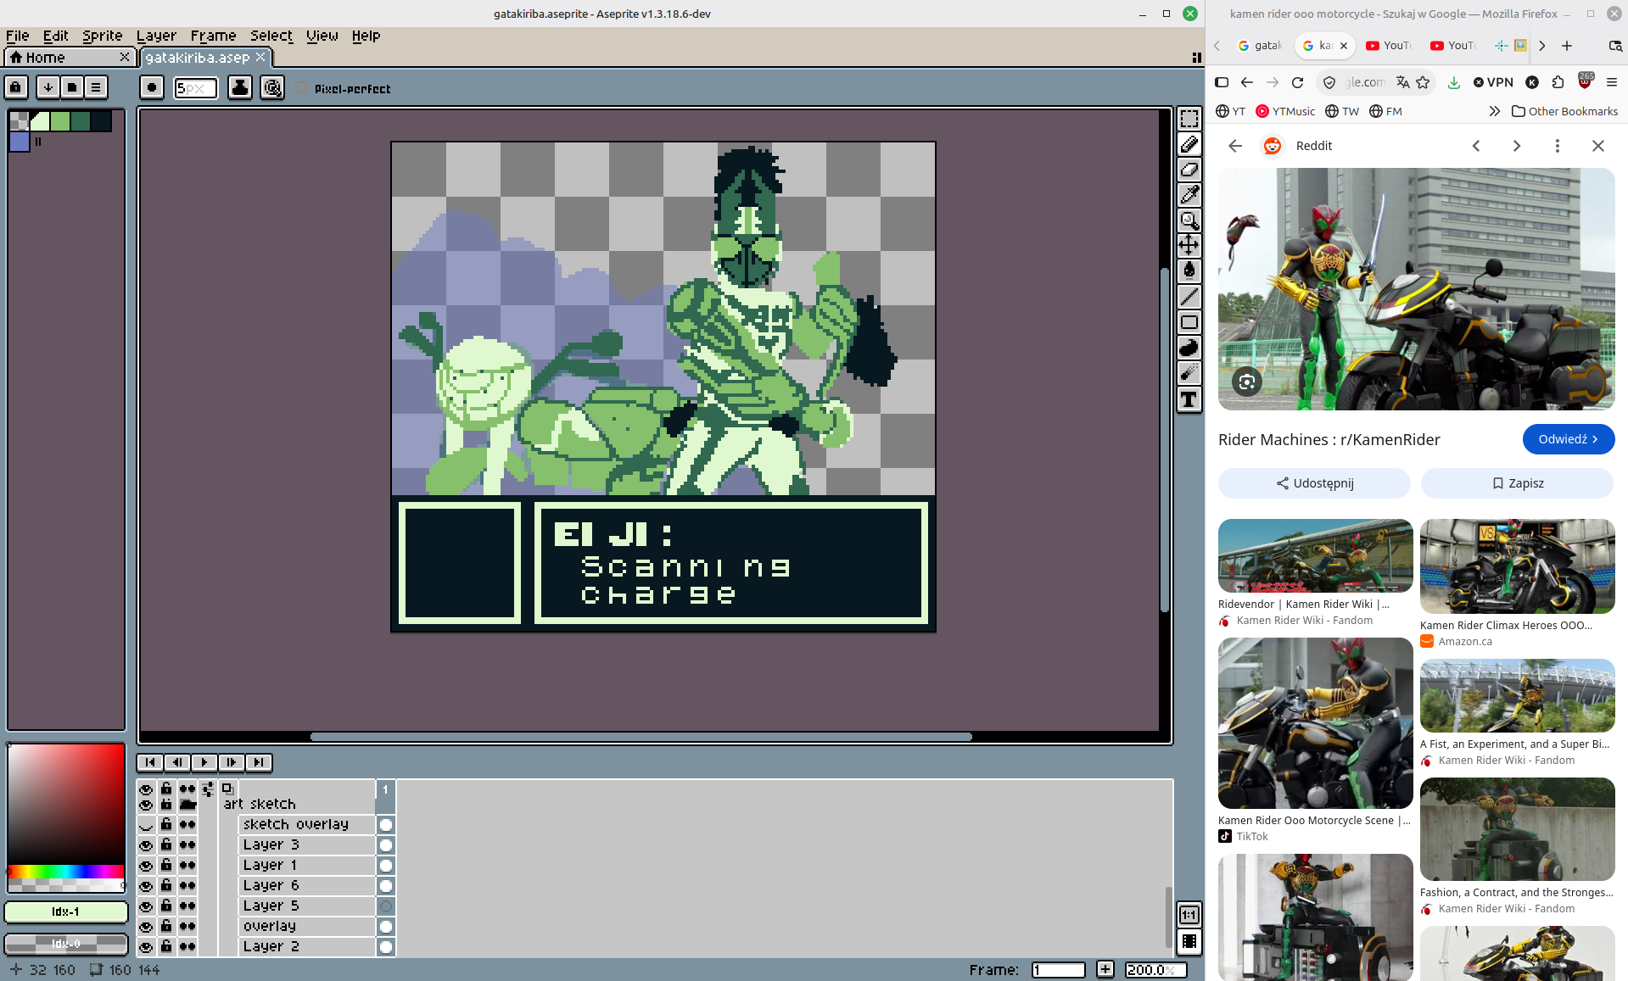Switch to the Home tab in Aseprite
1628x981 pixels.
69,57
